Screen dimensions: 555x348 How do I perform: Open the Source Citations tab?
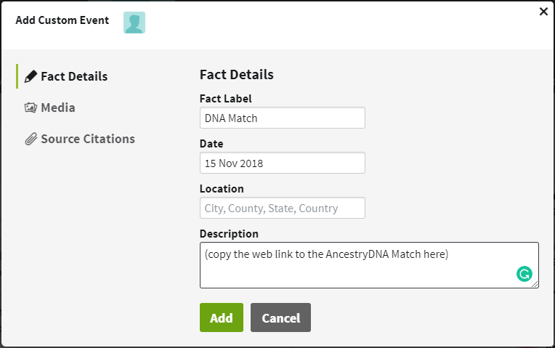click(x=87, y=139)
